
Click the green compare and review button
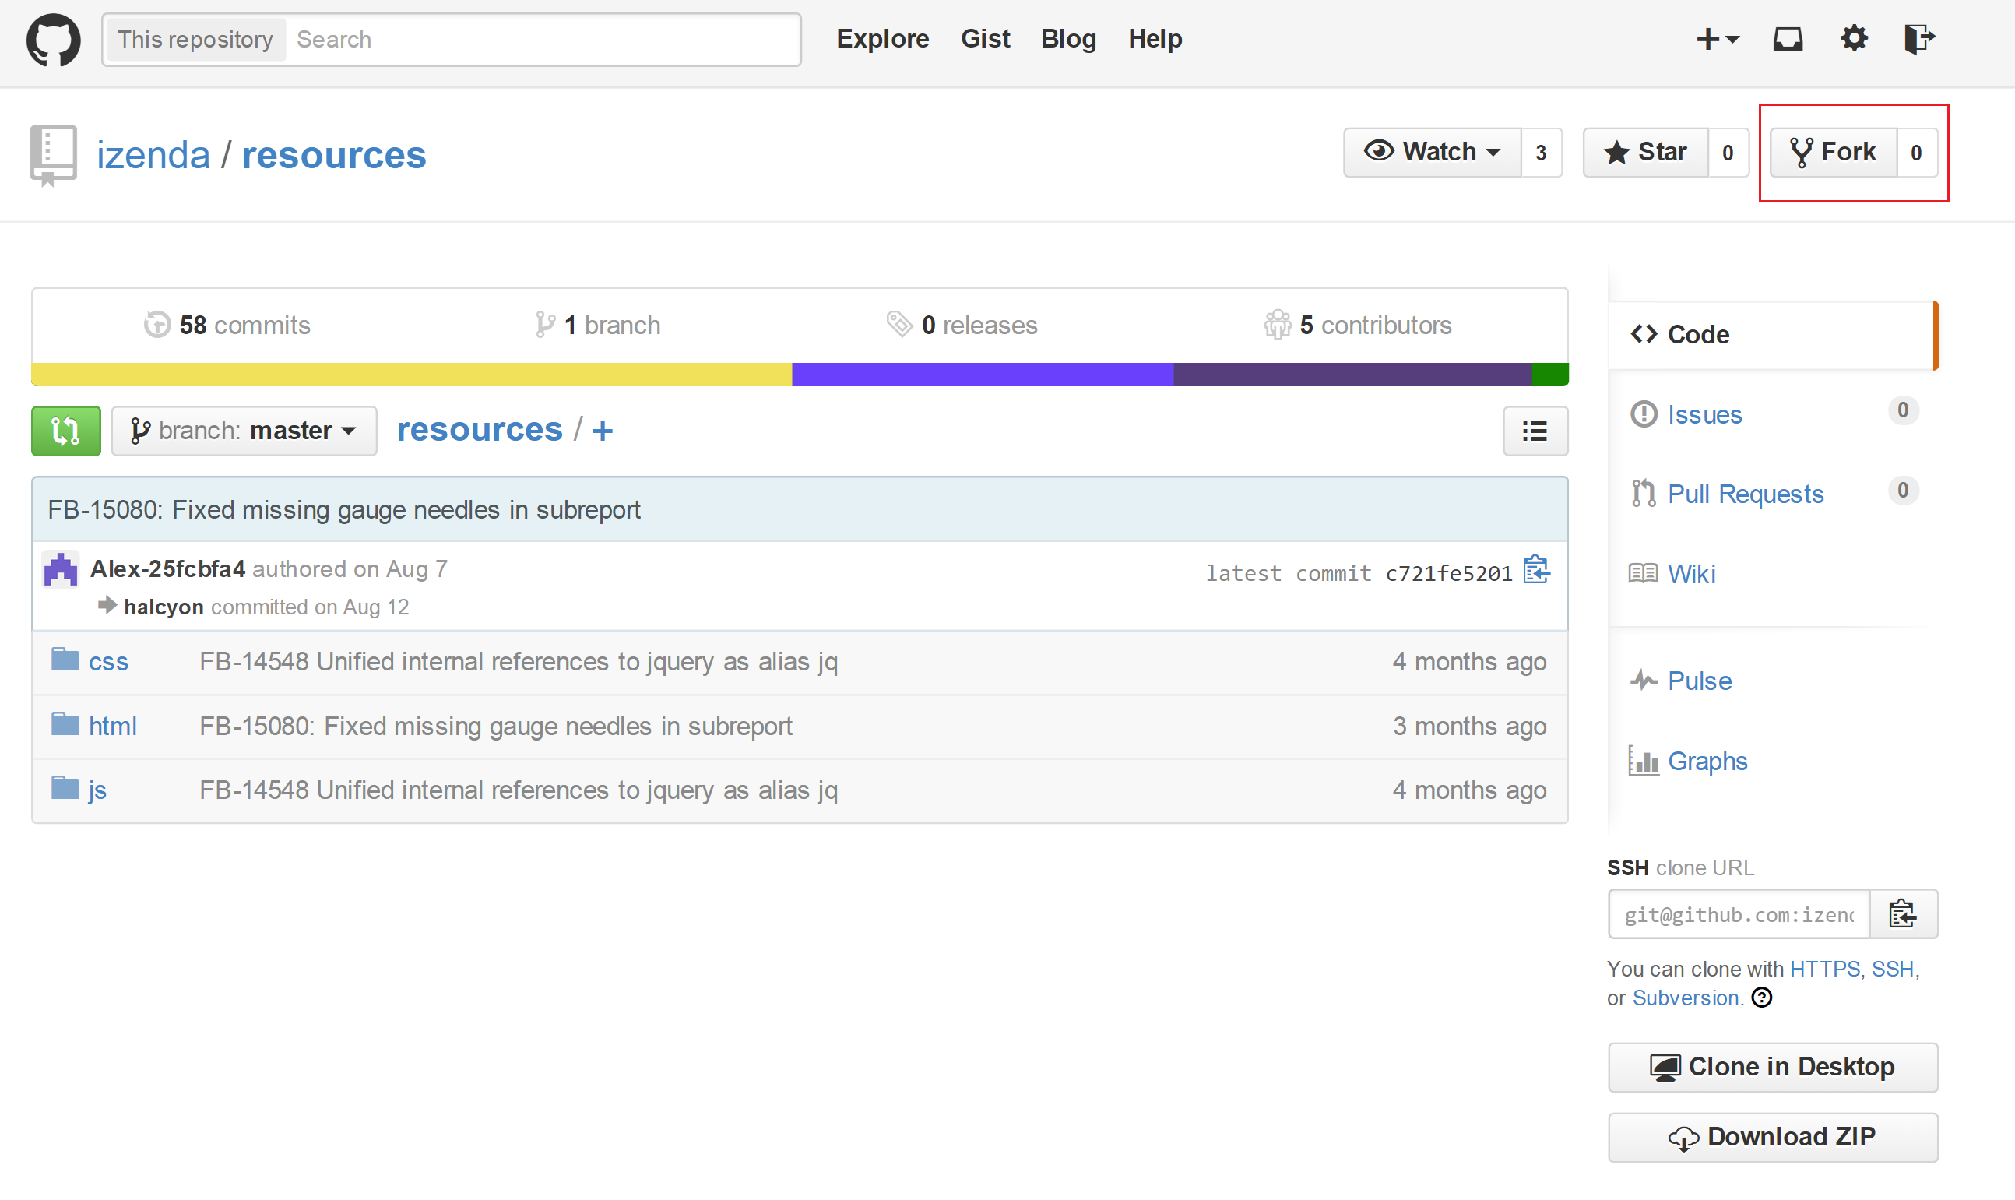pos(66,431)
